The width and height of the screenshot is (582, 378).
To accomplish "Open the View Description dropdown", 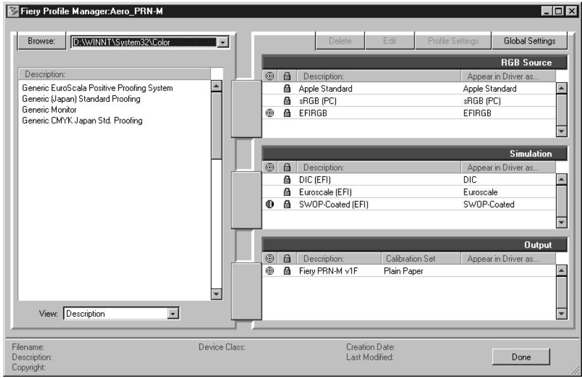I will coord(173,314).
